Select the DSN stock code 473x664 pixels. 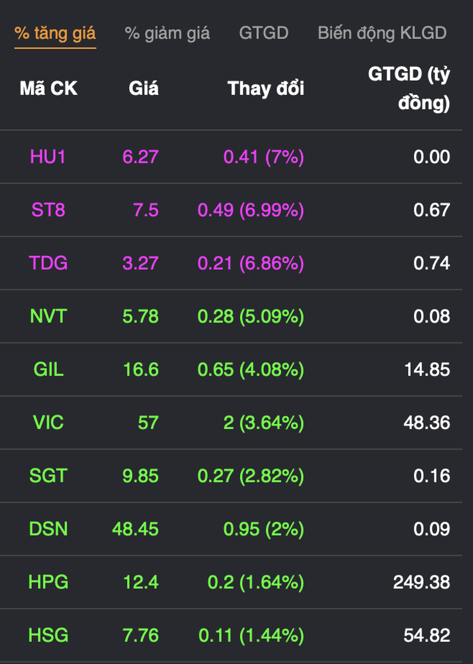click(48, 529)
